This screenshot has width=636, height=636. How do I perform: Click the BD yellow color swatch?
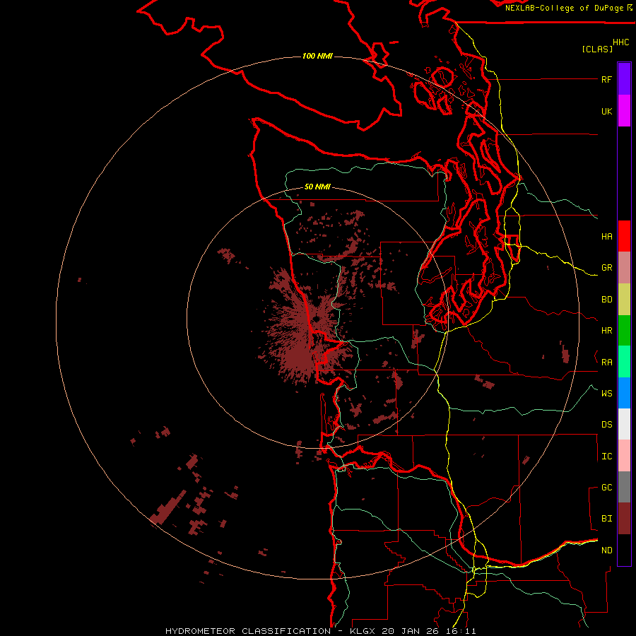pyautogui.click(x=624, y=300)
